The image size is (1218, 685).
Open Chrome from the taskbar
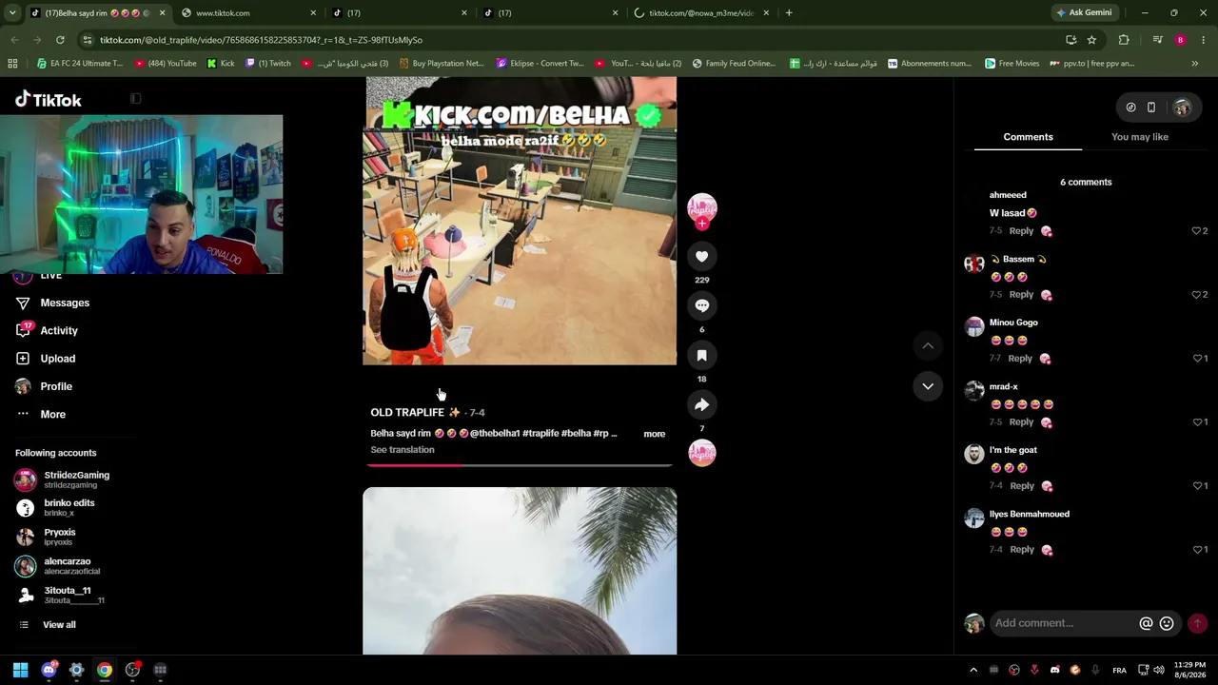(105, 670)
